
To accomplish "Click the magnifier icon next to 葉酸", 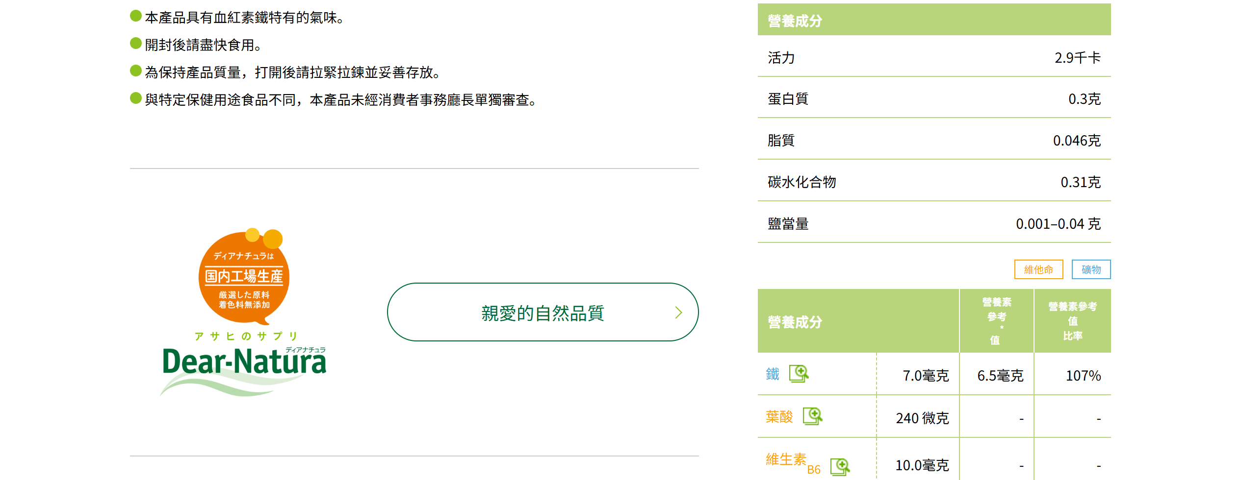I will tap(812, 416).
